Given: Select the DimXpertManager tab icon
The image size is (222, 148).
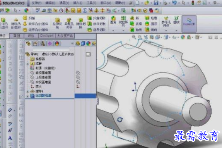Looking at the screenshot, I should pyautogui.click(x=50, y=44).
